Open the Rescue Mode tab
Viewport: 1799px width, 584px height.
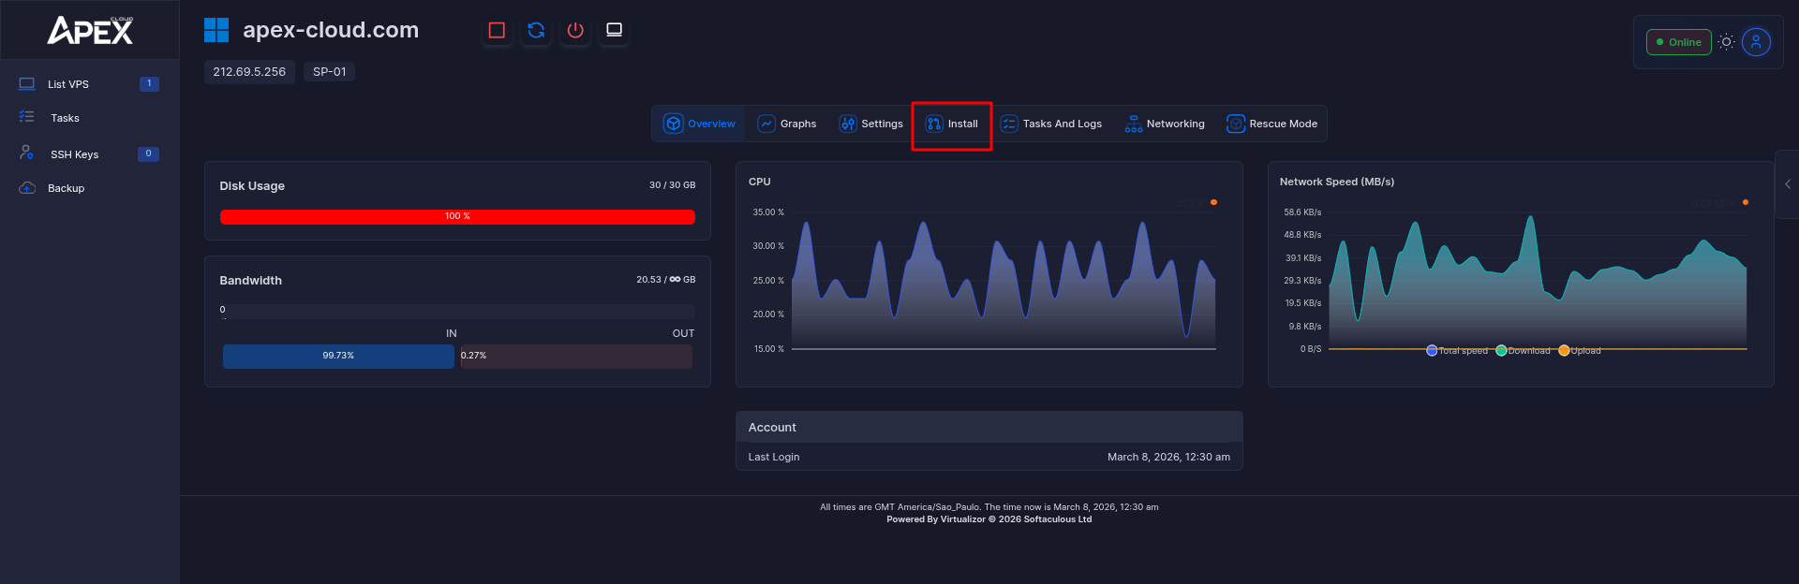[1271, 124]
